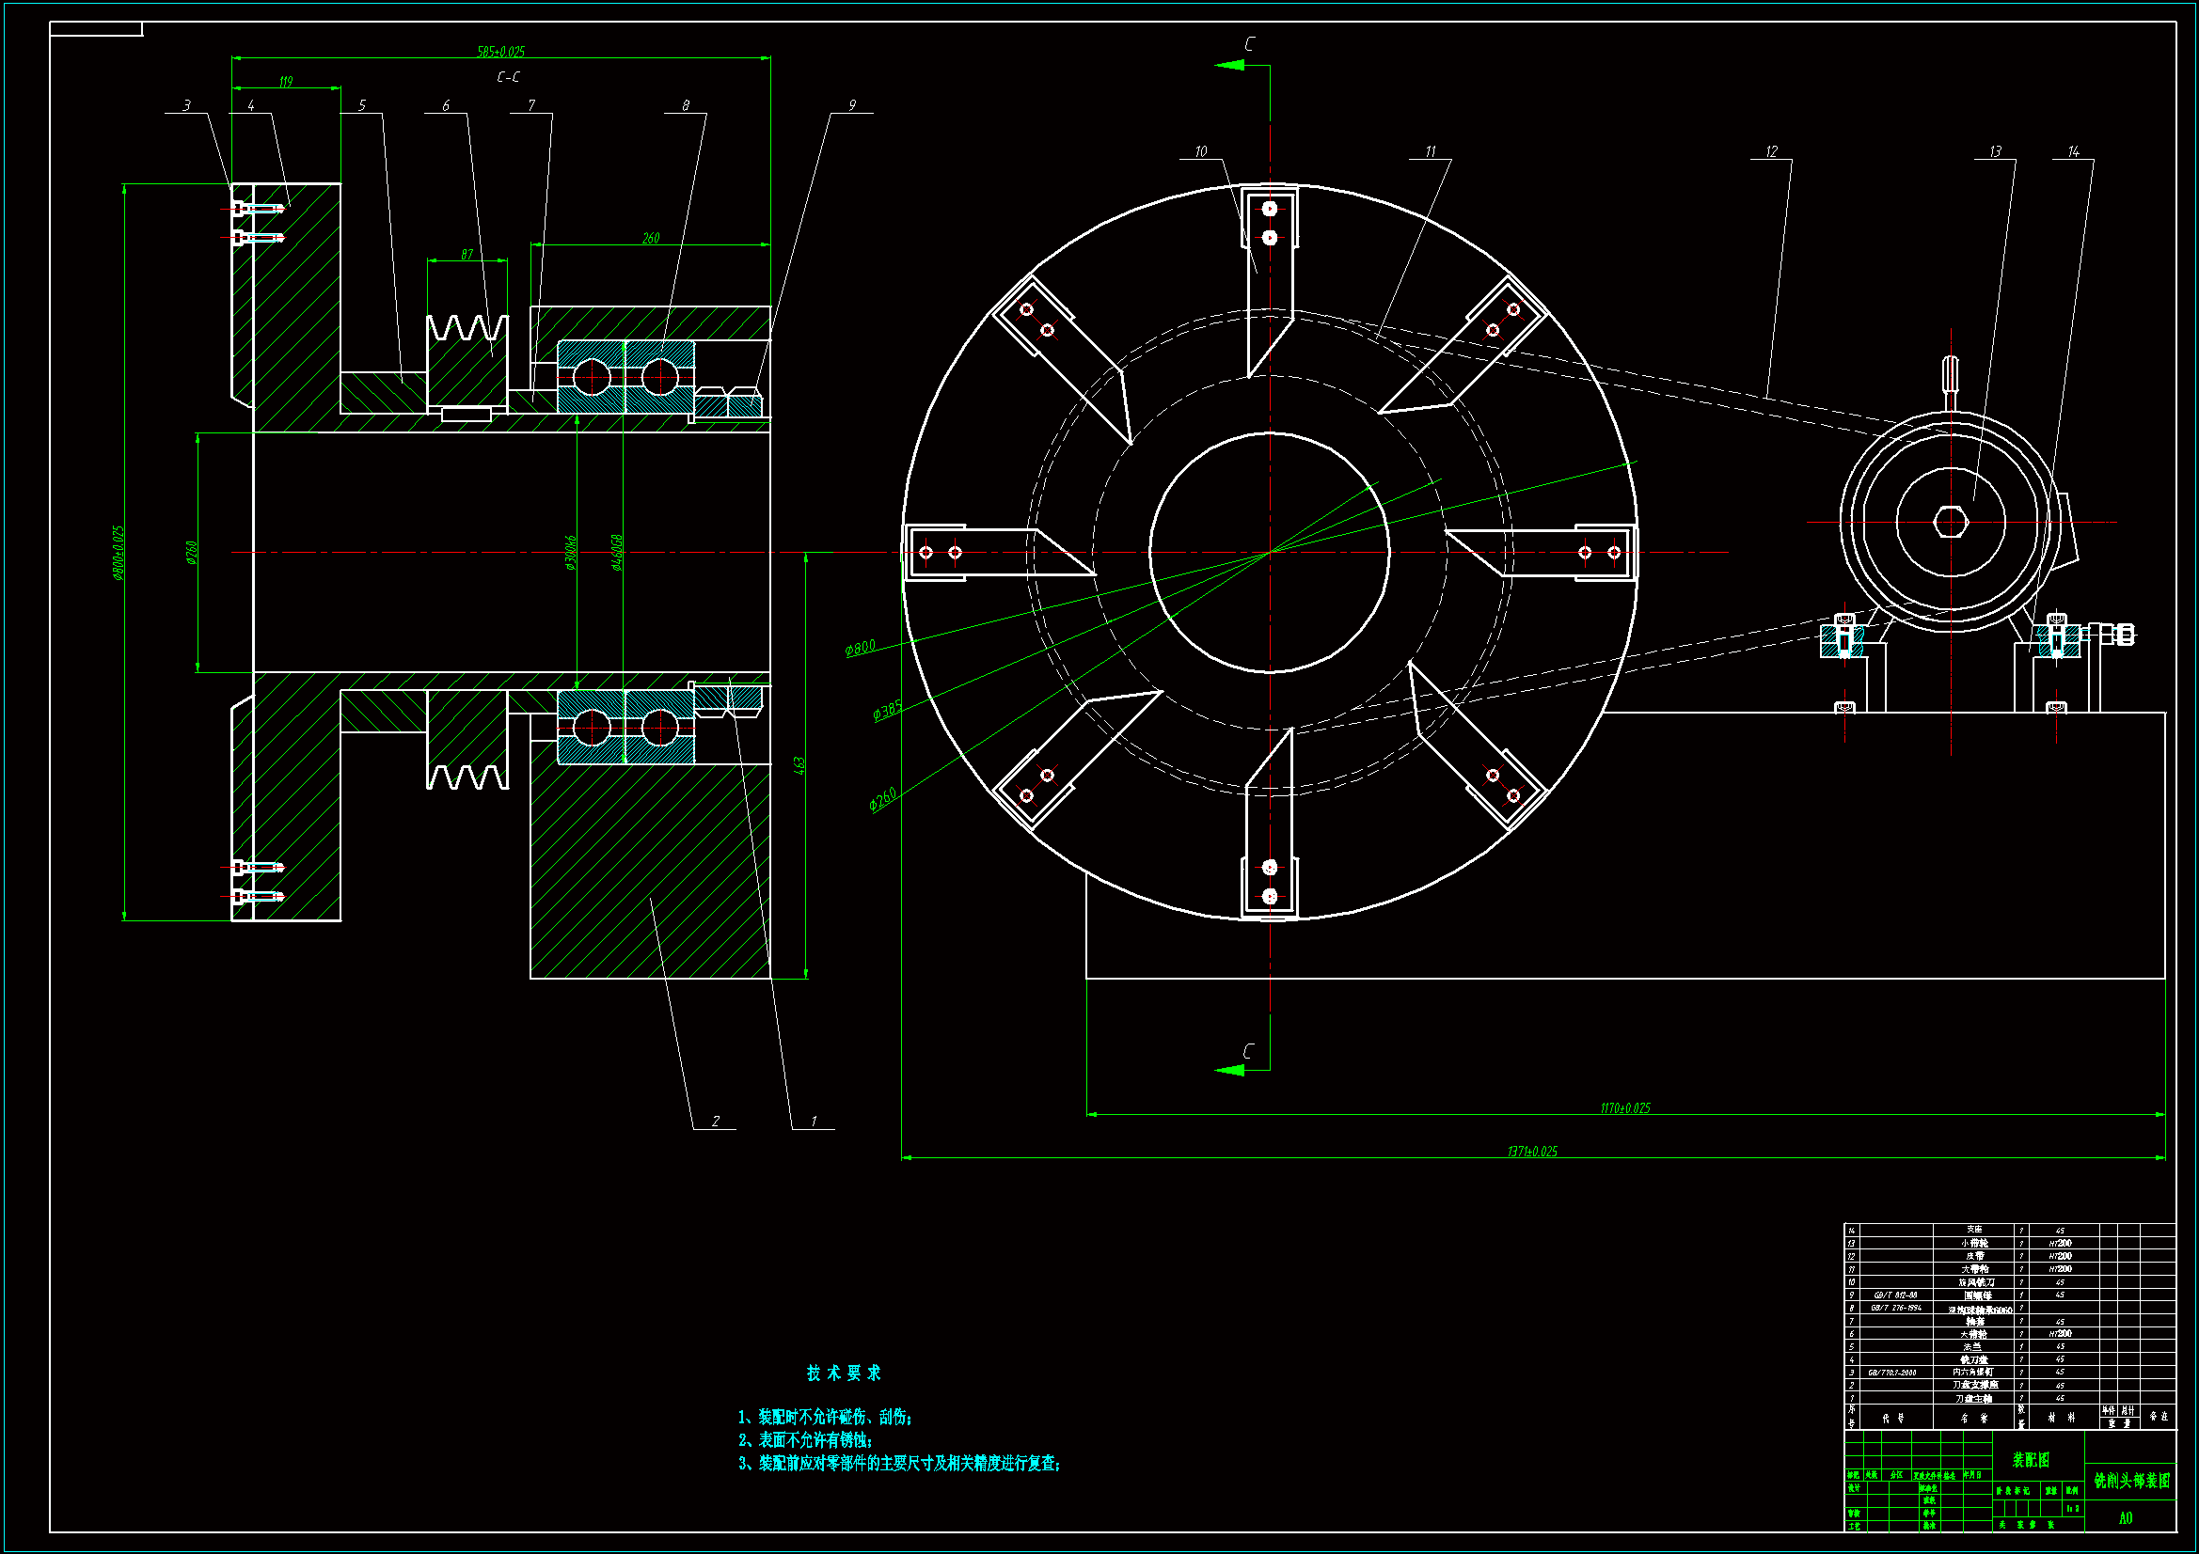2199x1554 pixels.
Task: Click part balloon number 8
Action: click(686, 105)
